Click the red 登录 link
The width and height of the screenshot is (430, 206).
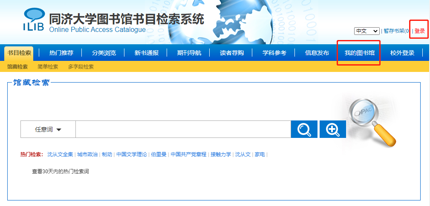point(420,31)
